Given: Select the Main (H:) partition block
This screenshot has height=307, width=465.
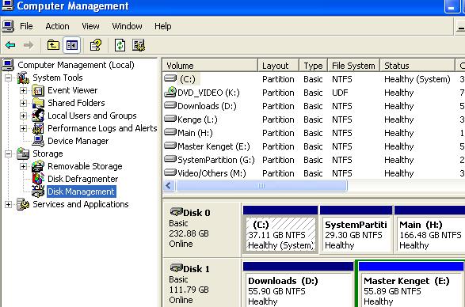Looking at the screenshot, I should pyautogui.click(x=429, y=230).
